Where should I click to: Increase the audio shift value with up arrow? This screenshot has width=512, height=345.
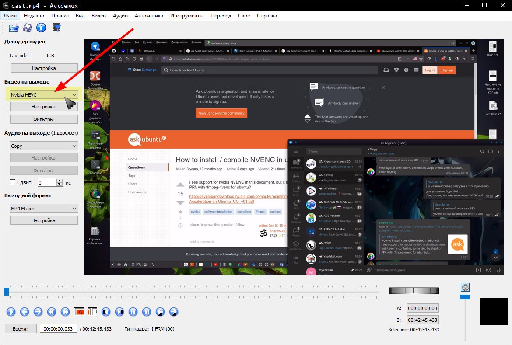[60, 180]
